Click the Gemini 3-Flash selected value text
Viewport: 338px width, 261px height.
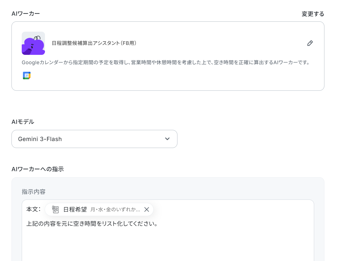point(40,139)
